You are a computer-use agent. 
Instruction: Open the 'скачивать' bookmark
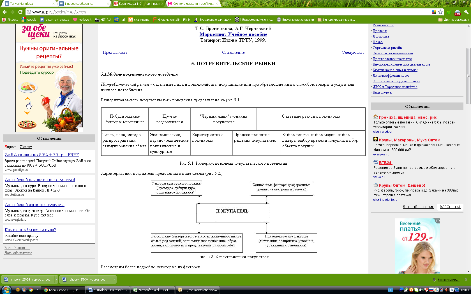pyautogui.click(x=139, y=20)
